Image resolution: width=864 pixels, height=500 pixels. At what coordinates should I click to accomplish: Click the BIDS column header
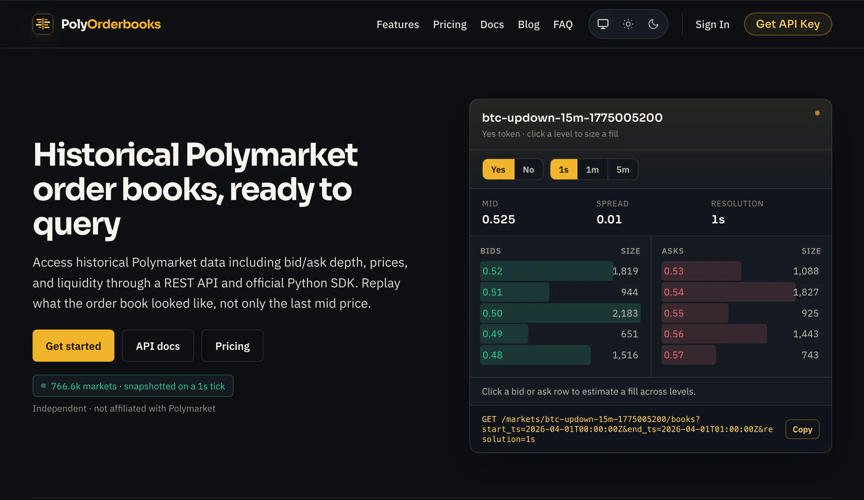coord(490,251)
